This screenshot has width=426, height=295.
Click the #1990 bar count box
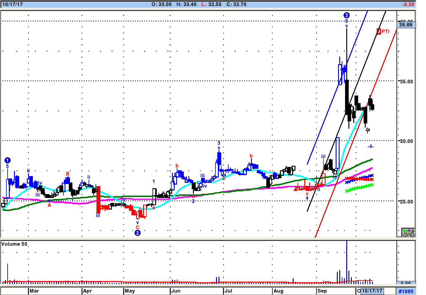pyautogui.click(x=406, y=291)
